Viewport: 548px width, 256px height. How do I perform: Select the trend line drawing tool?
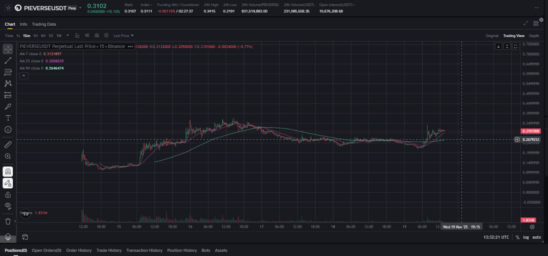pos(8,60)
